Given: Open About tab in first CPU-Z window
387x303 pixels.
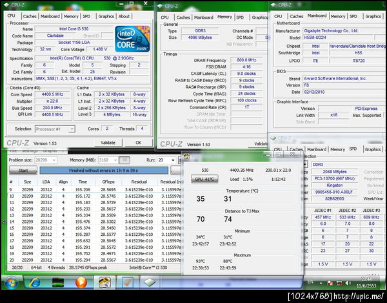Looking at the screenshot, I should click(x=124, y=16).
